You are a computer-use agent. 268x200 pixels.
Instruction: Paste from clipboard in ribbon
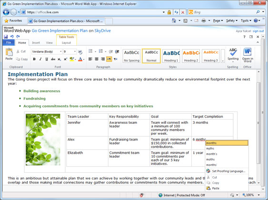click(9, 54)
